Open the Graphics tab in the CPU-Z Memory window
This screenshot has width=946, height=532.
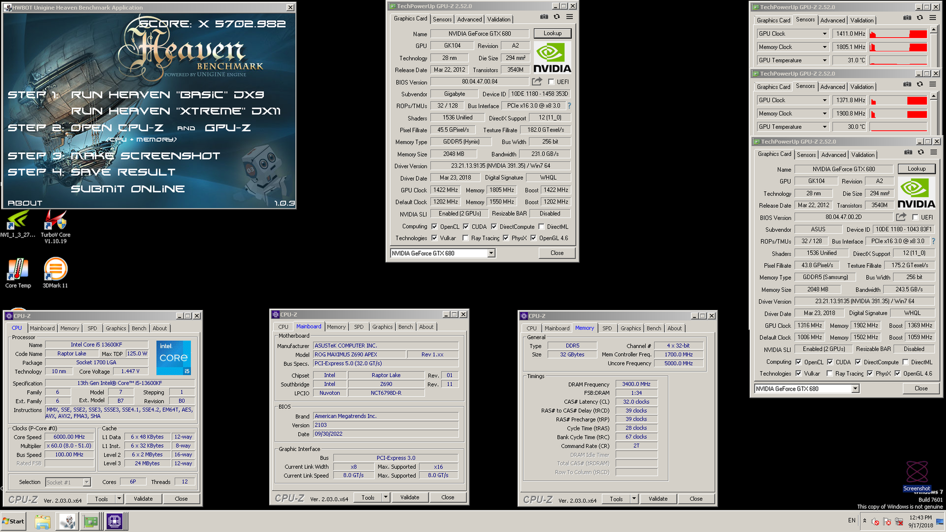(x=631, y=328)
